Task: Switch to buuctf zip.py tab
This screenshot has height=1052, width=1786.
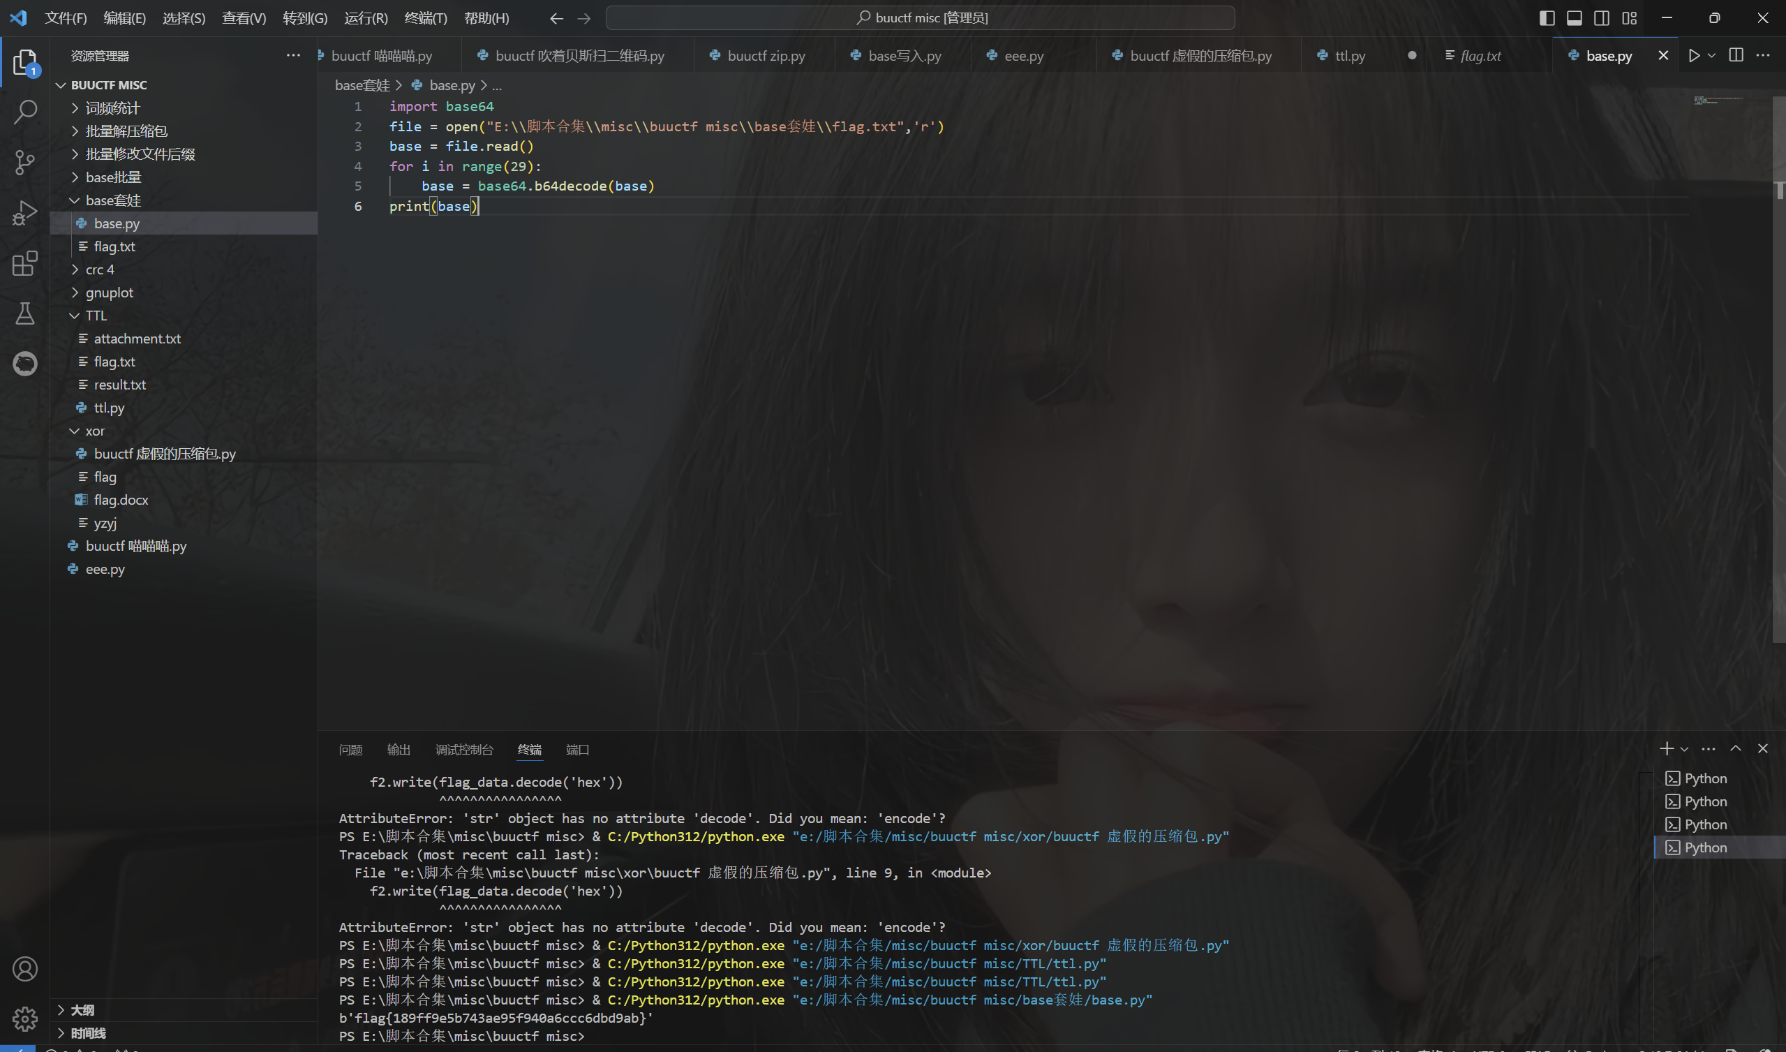Action: pos(766,55)
